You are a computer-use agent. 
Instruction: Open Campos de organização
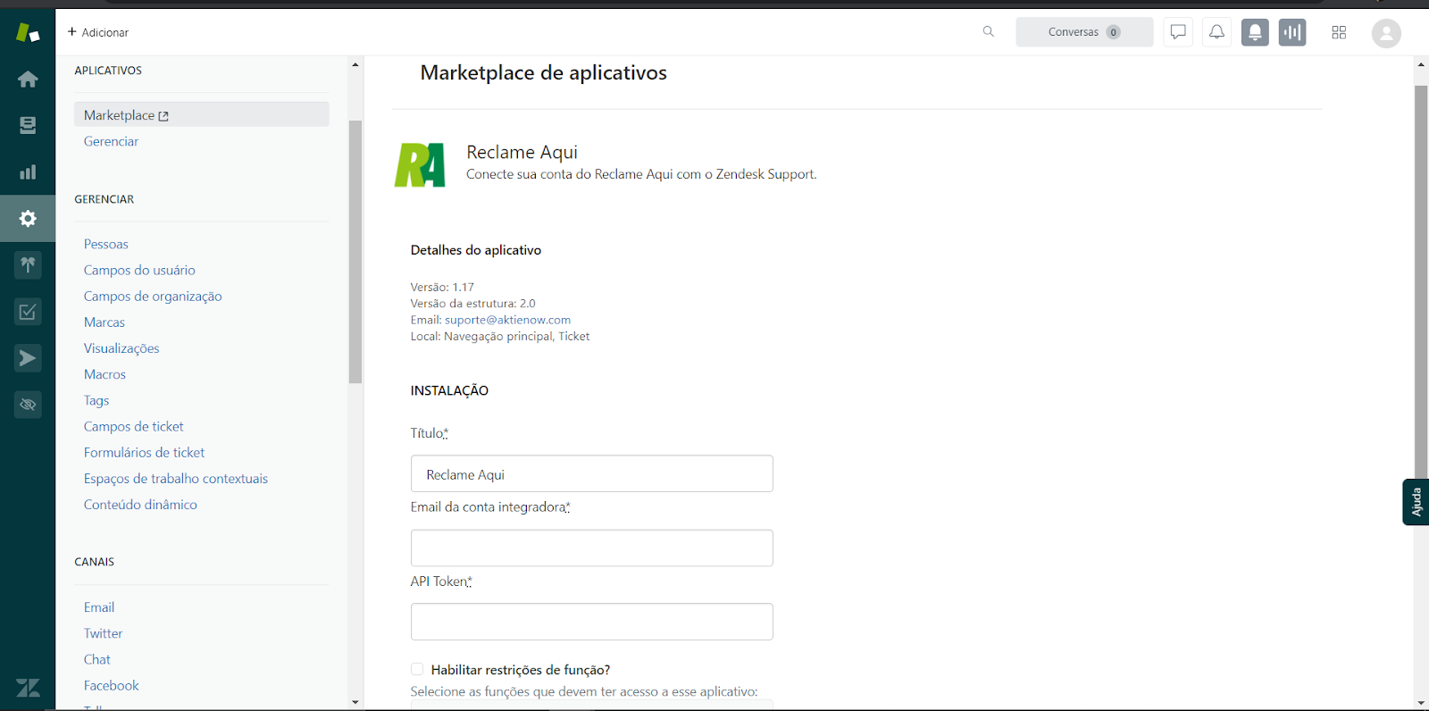(x=153, y=296)
